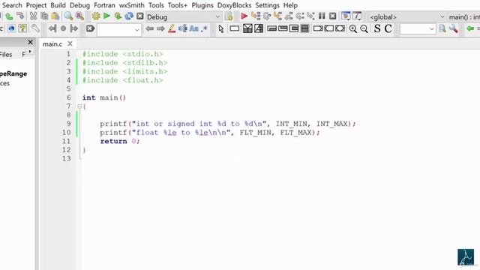Select the arrow pointer tool
Image resolution: width=480 pixels, height=270 pixels.
(221, 28)
